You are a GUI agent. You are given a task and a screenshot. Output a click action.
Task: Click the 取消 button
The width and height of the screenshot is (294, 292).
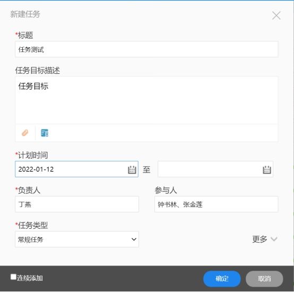point(264,279)
